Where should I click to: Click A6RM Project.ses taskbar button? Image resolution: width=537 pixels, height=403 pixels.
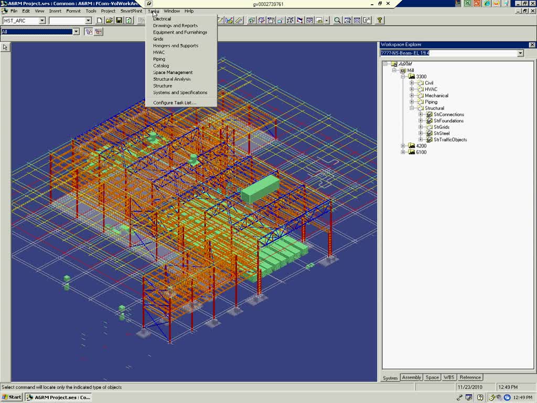(59, 397)
